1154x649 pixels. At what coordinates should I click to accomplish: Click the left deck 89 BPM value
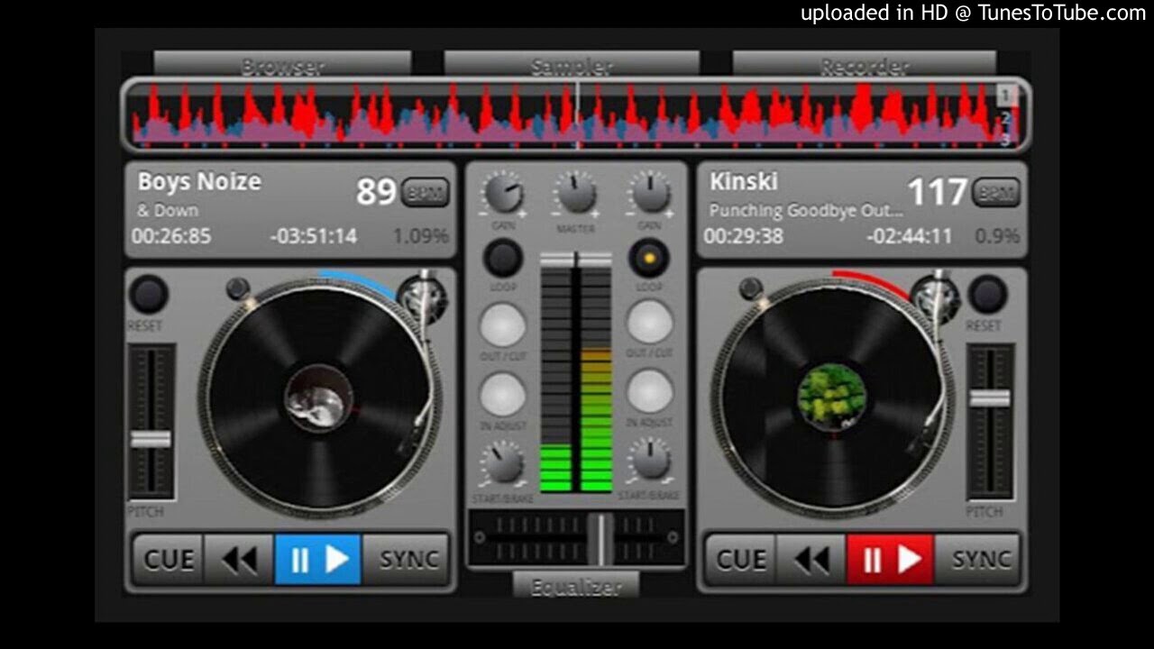376,191
